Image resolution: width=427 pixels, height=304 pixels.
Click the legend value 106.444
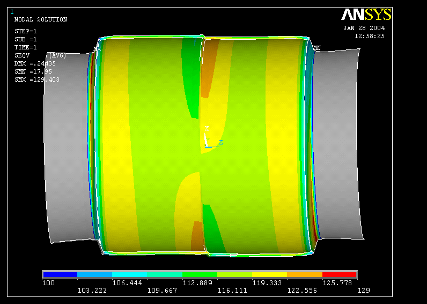coord(127,283)
